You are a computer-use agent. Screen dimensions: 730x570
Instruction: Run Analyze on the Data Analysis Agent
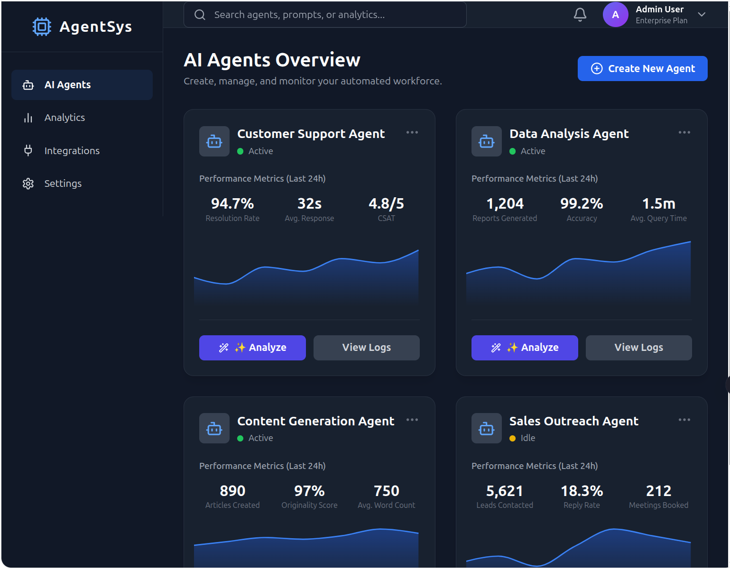(524, 347)
